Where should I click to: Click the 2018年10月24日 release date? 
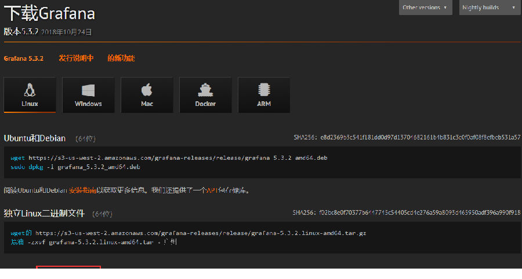(67, 32)
